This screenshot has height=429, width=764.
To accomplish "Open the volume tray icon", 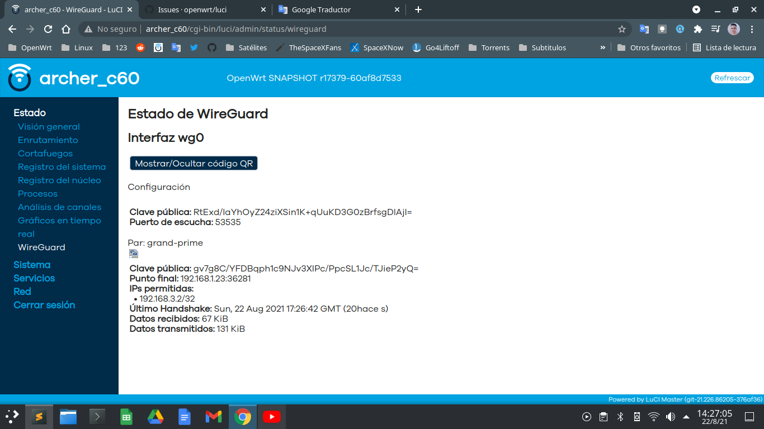I will 671,417.
